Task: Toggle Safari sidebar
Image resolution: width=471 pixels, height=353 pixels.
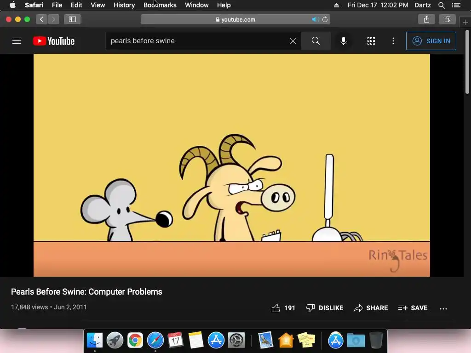Action: [x=72, y=19]
